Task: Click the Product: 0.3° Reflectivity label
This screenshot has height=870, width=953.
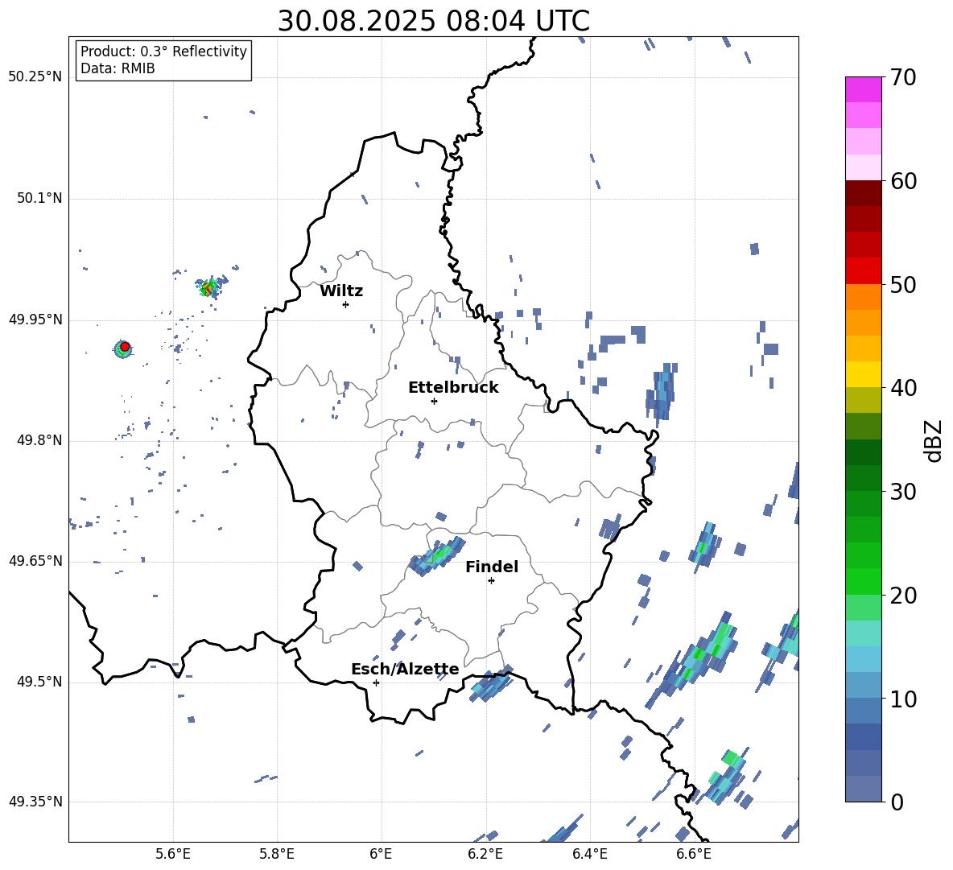Action: [x=163, y=51]
